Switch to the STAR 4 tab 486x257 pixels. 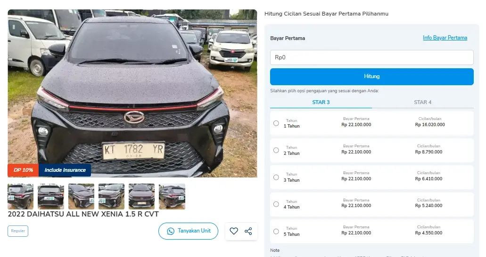point(422,102)
